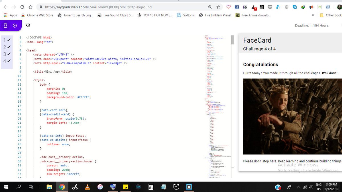The width and height of the screenshot is (342, 192).
Task: Open the megaphone extension icon
Action: pos(311,7)
